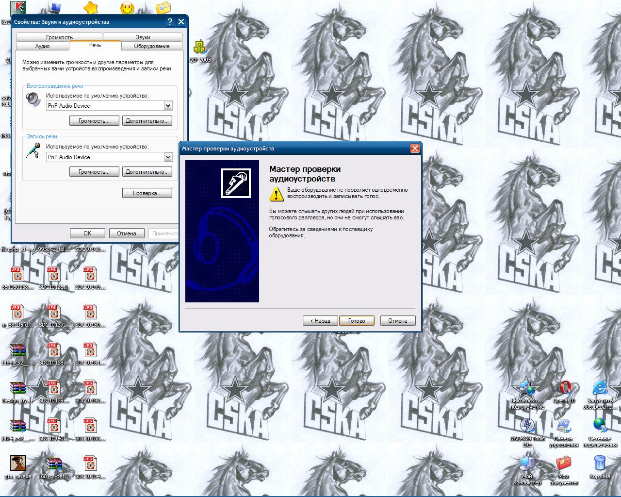Launch gta_sa.exe desktop icon
The height and width of the screenshot is (497, 621).
pos(18,464)
